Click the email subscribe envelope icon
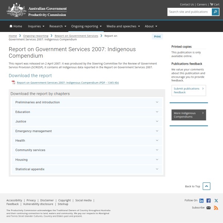 (209, 208)
